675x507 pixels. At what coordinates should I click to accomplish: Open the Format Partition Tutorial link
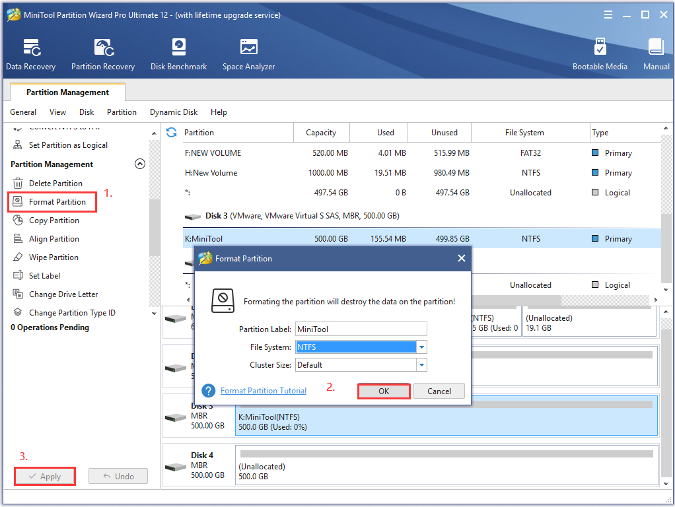264,390
